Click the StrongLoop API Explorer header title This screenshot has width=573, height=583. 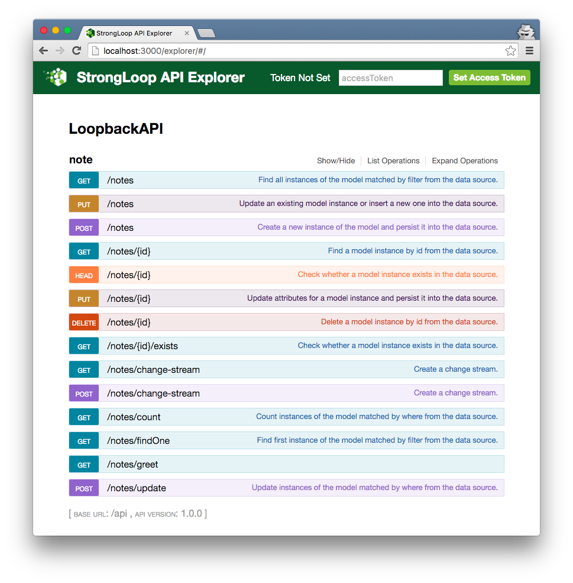click(160, 78)
